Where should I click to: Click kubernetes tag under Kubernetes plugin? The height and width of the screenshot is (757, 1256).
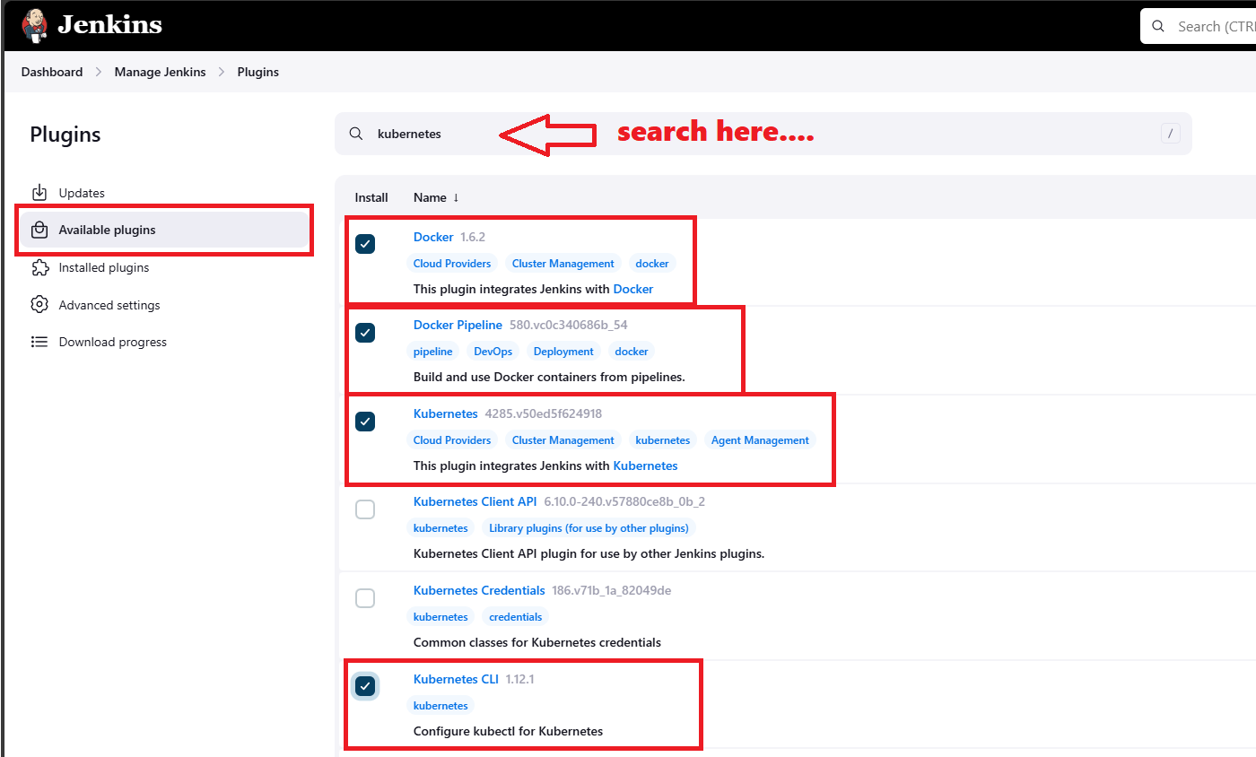[663, 440]
